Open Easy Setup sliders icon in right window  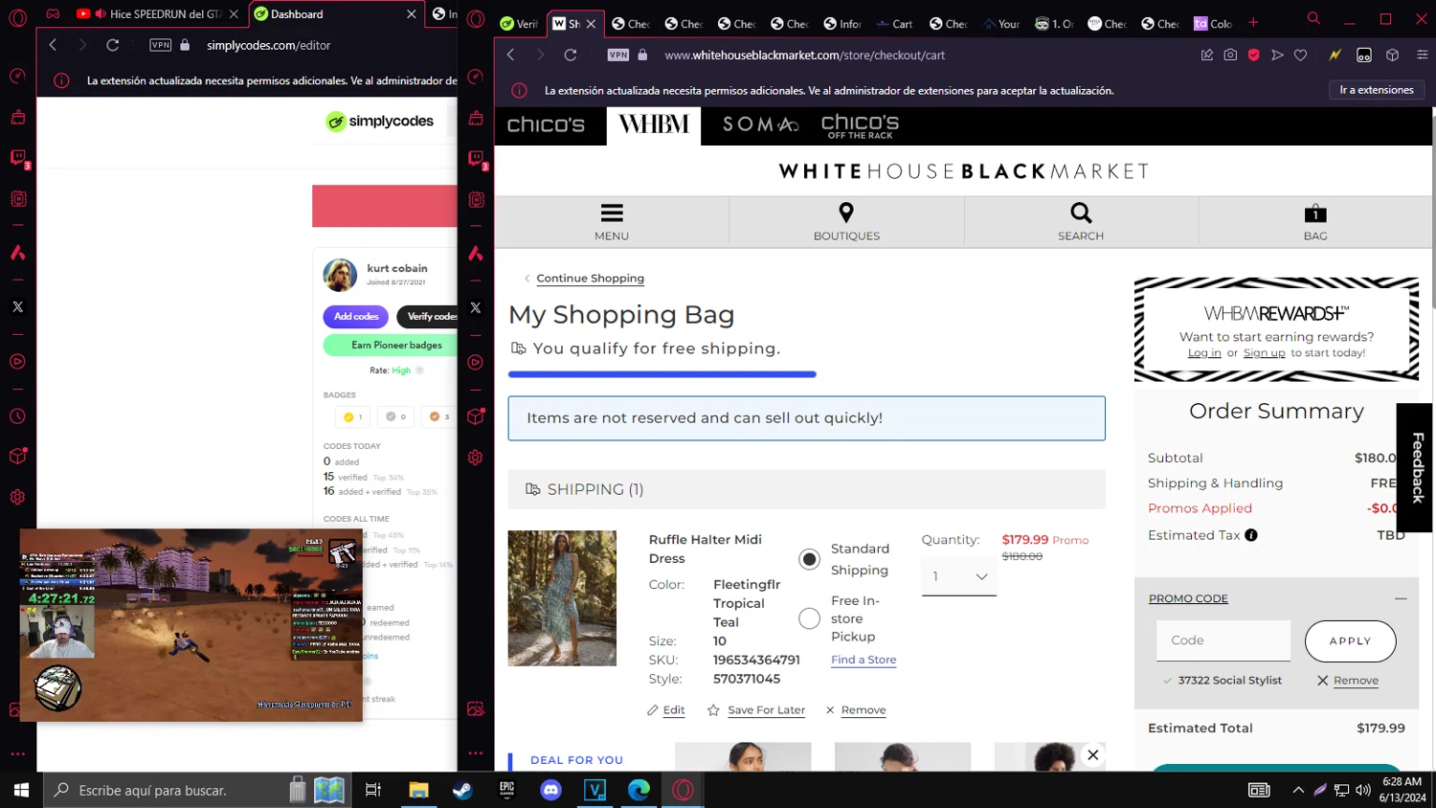coord(1423,56)
